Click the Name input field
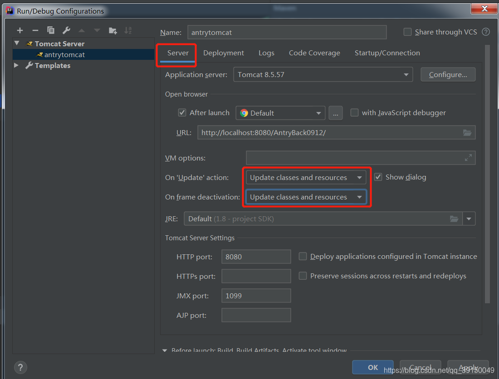 coord(287,32)
